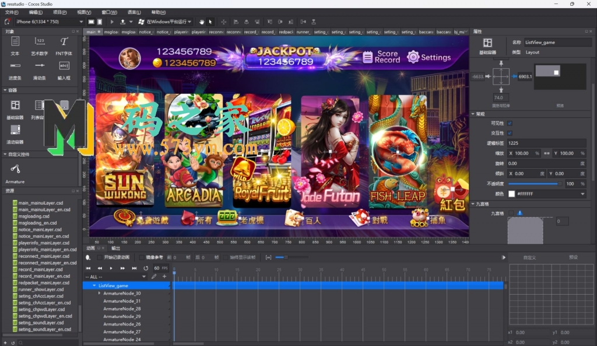Open the 项目 menu
597x346 pixels.
60,12
